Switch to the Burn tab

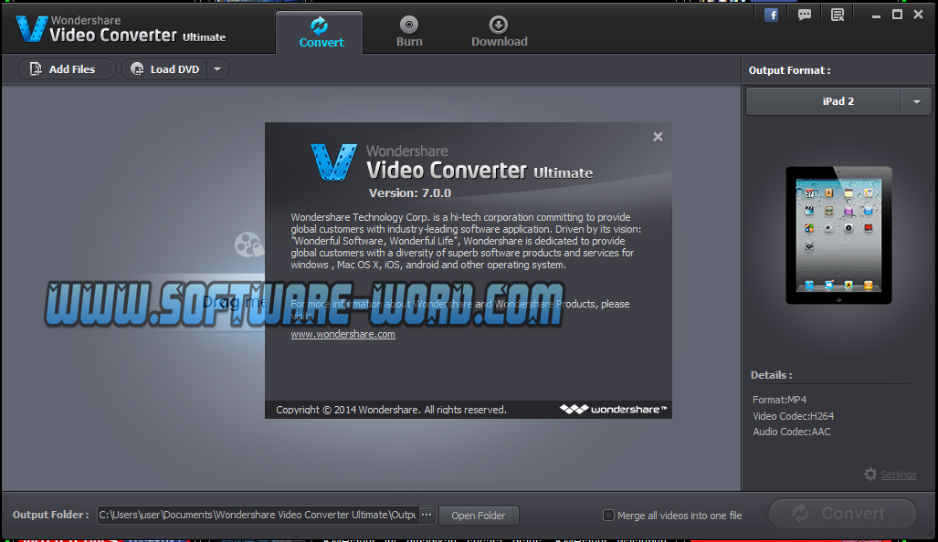point(409,33)
